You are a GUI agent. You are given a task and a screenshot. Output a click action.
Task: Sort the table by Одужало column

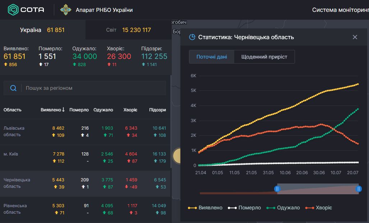click(103, 110)
